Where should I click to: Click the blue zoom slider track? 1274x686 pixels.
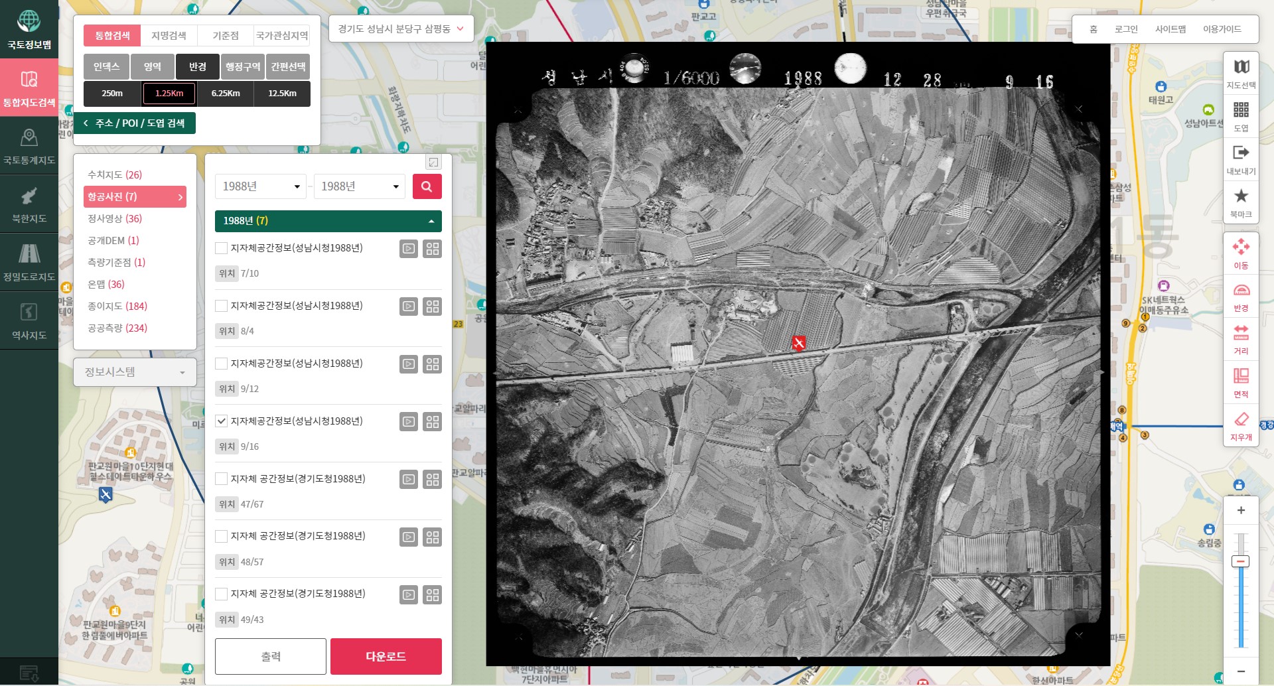[x=1240, y=607]
